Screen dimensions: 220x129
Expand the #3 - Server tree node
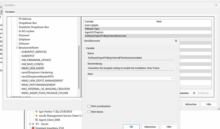click(30, 124)
